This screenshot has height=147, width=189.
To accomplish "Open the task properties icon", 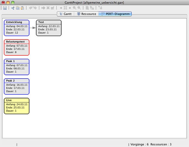I will (53, 8).
